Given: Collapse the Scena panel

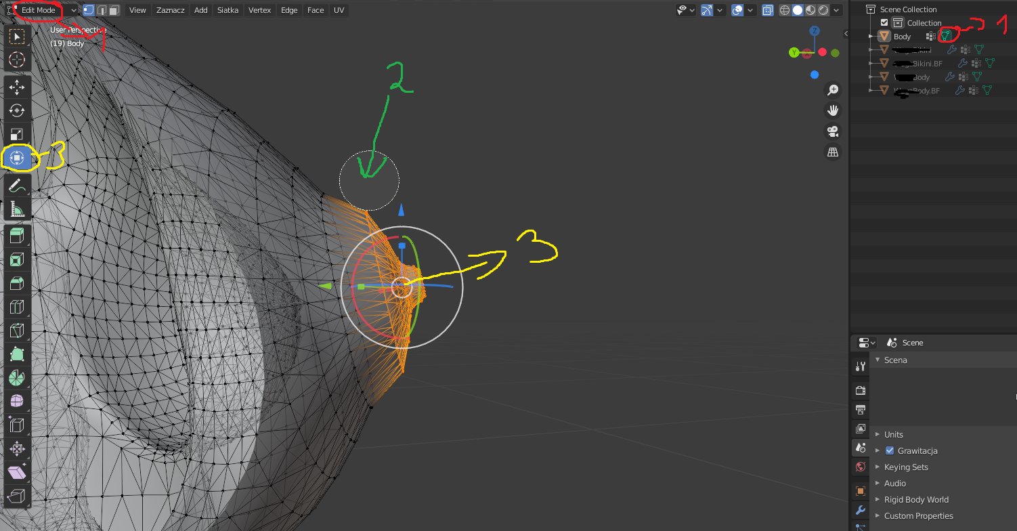Looking at the screenshot, I should coord(878,360).
